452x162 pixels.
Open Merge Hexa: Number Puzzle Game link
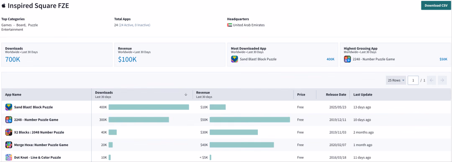[x=41, y=145]
